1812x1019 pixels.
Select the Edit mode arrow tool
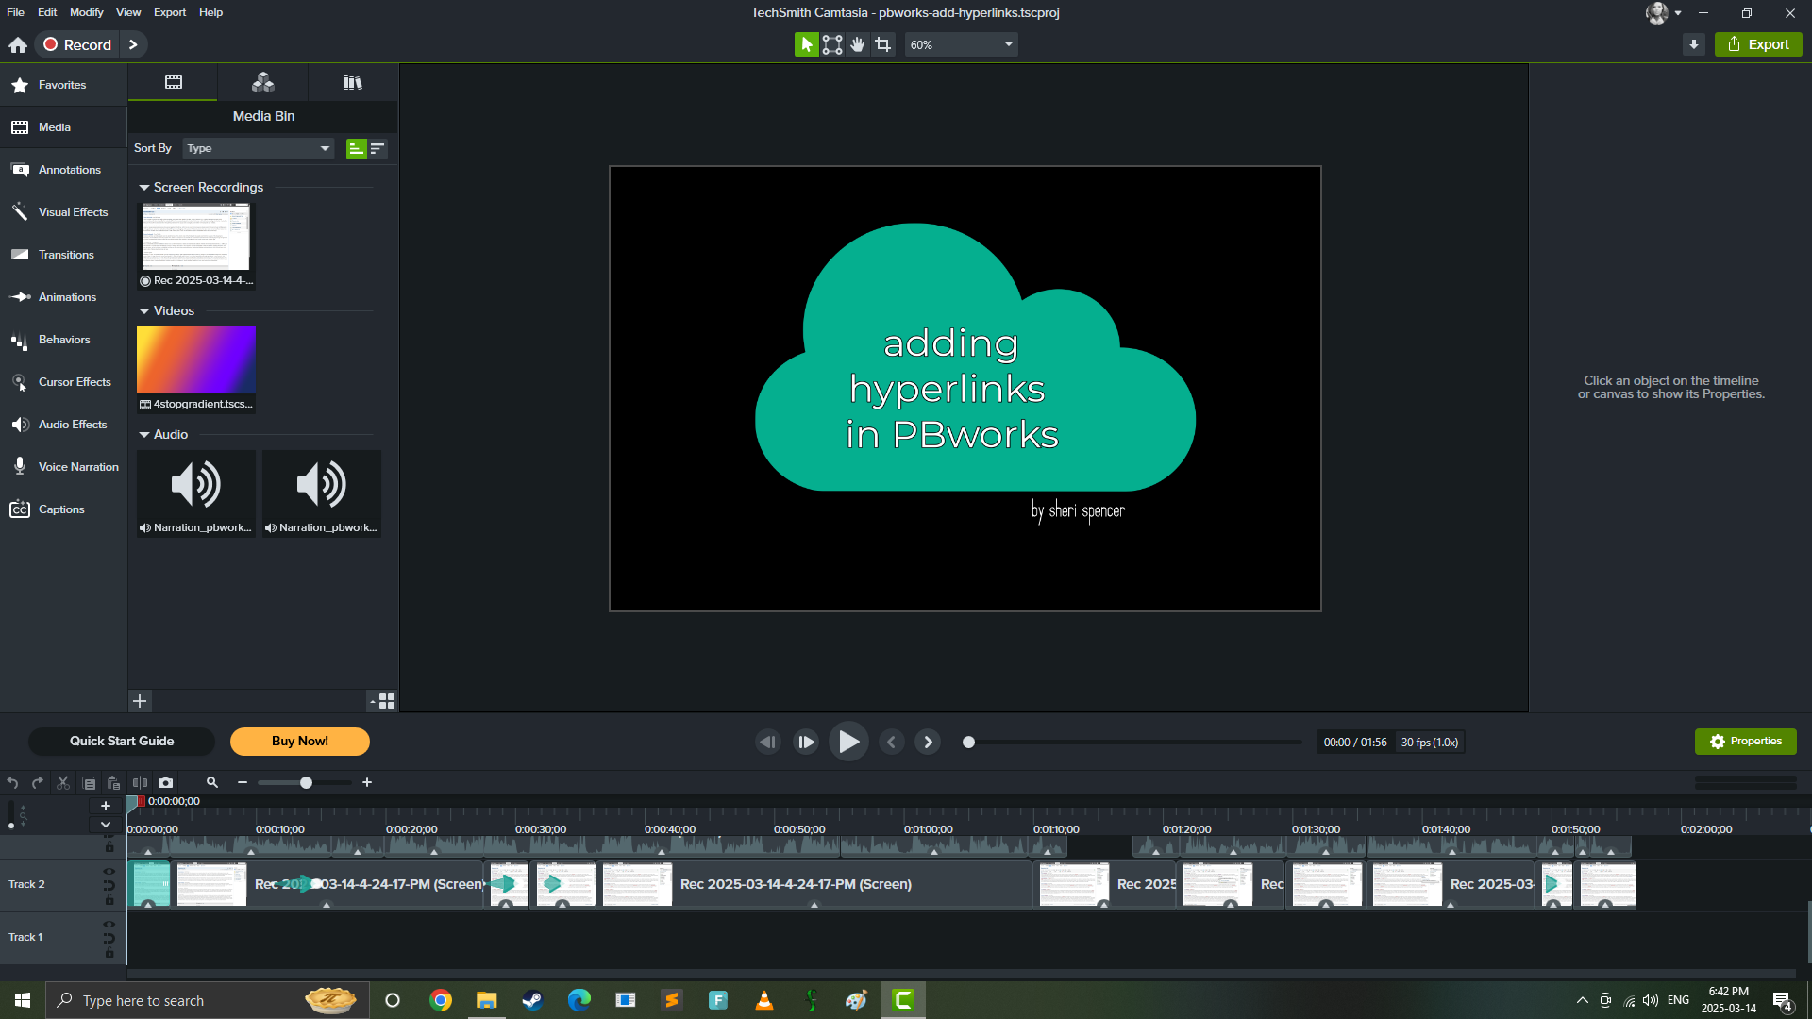[806, 44]
